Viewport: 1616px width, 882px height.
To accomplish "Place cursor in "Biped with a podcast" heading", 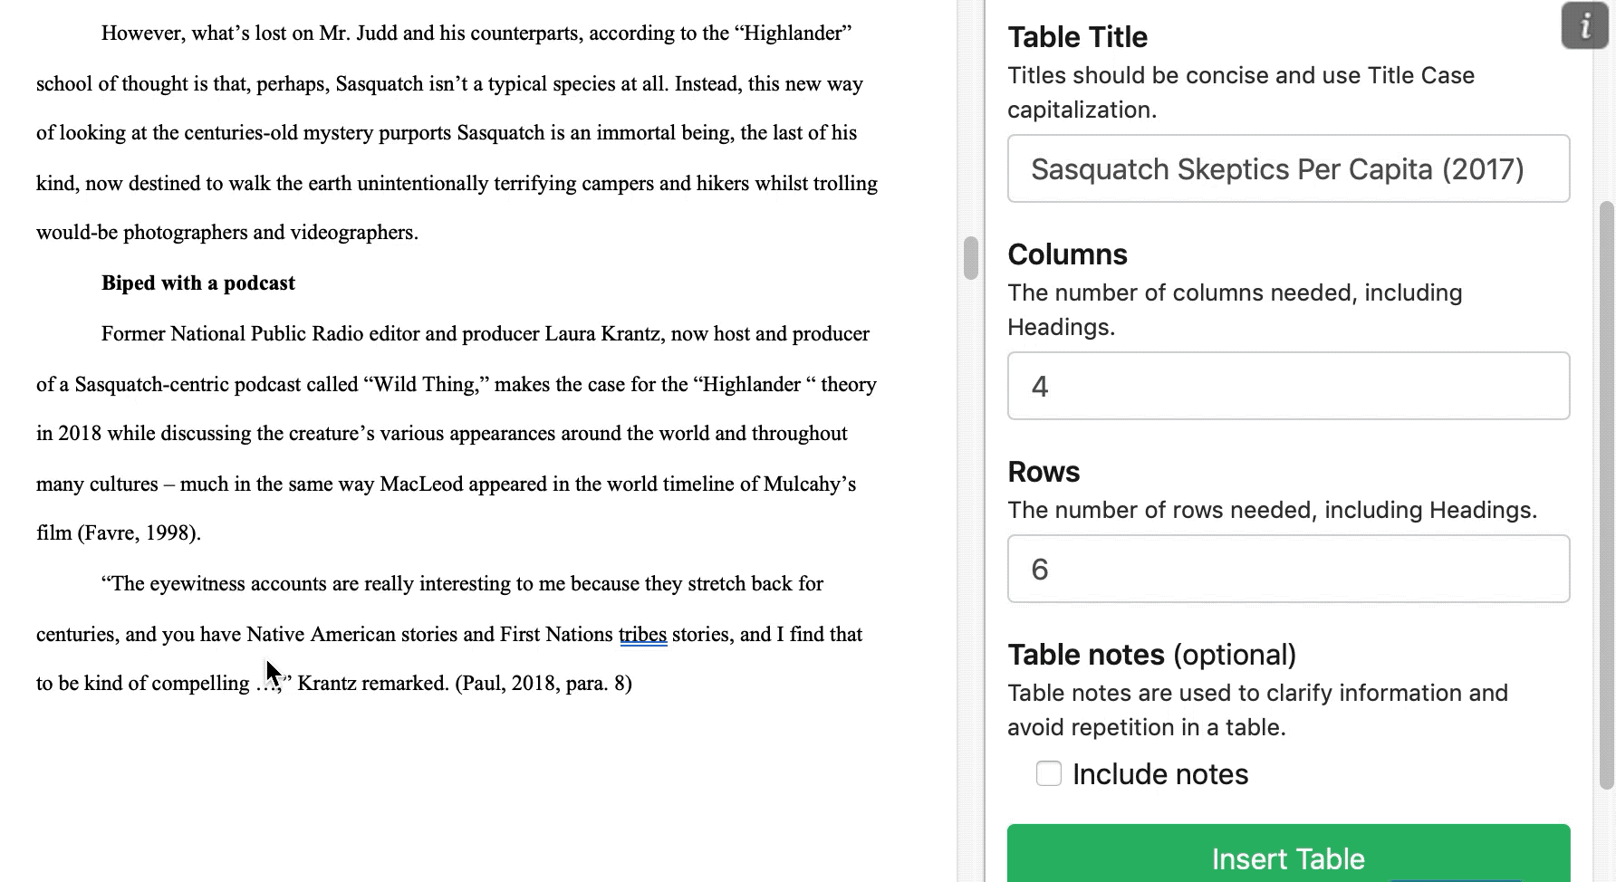I will [197, 283].
